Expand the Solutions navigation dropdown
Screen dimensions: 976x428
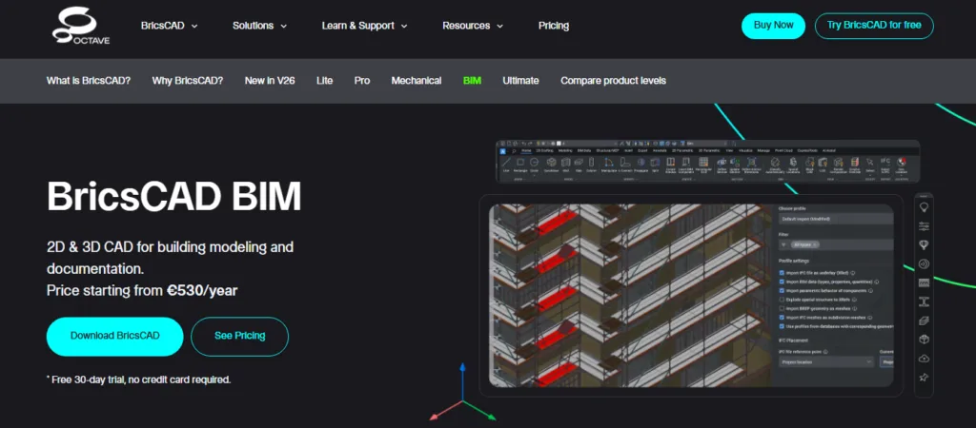pos(259,26)
